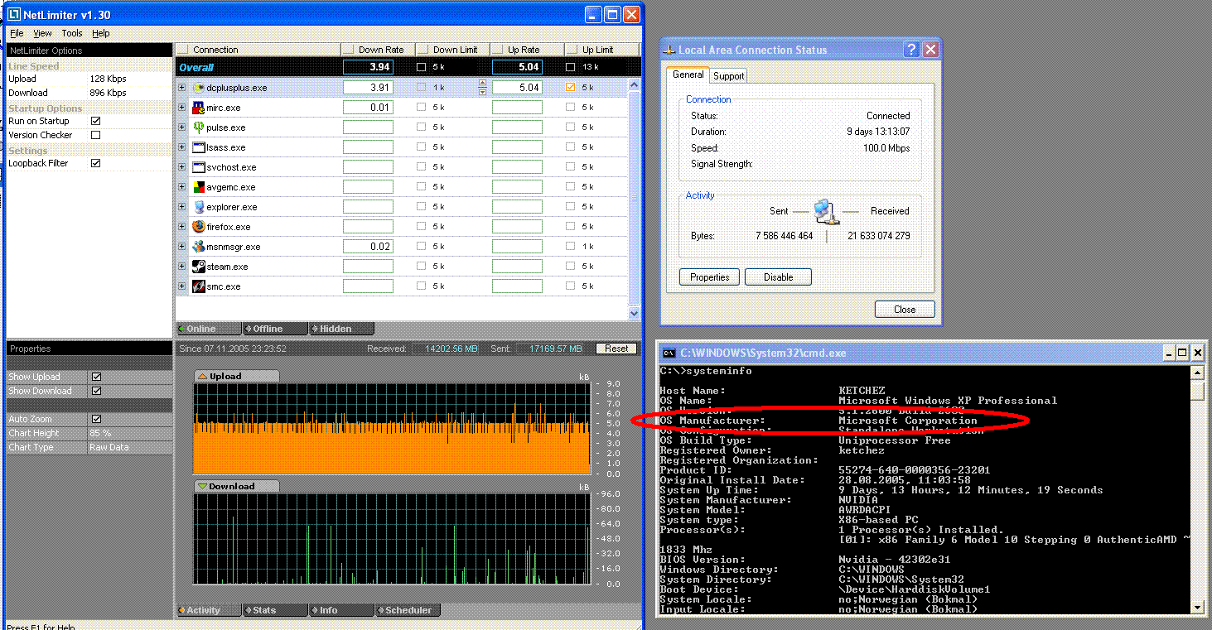
Task: Open the File menu
Action: tap(17, 33)
